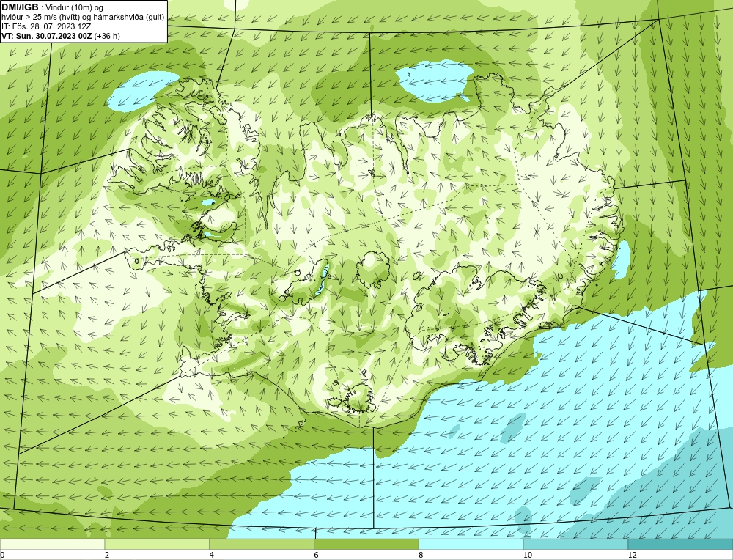
Task: Click scale label '12' under color bar
Action: point(632,555)
